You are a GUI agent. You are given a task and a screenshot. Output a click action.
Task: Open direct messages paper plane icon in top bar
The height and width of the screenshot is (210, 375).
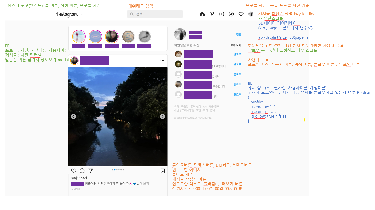click(212, 14)
